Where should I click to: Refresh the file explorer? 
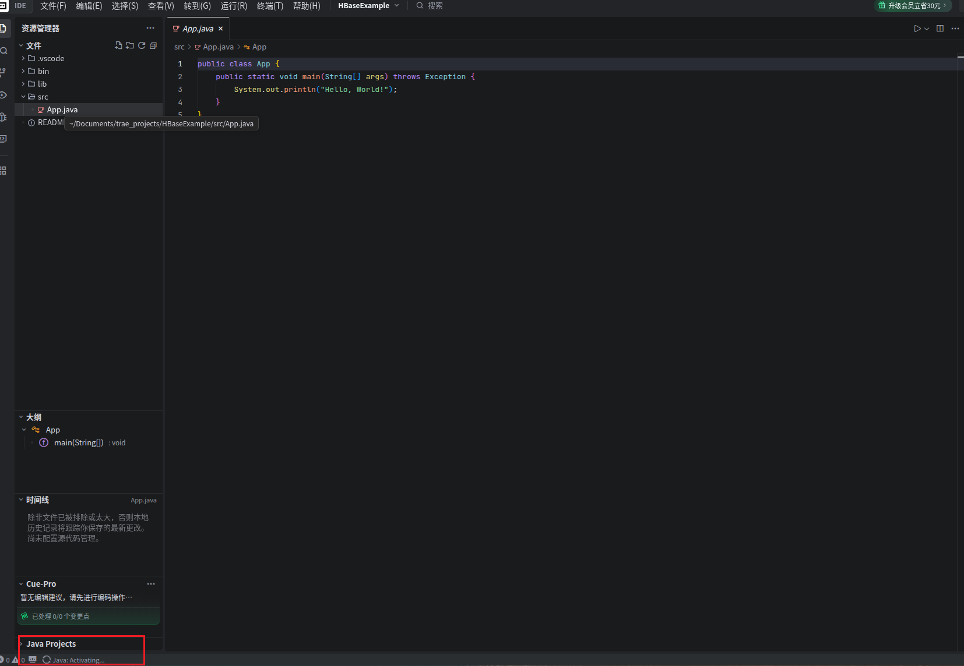[x=142, y=45]
